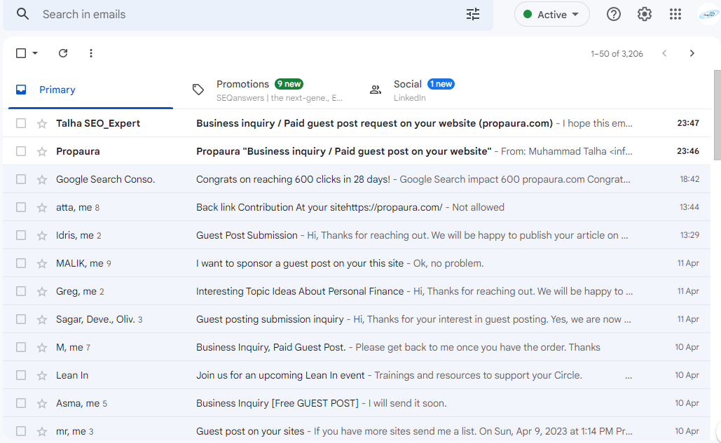The height and width of the screenshot is (443, 721).
Task: Click the Social tab's people icon
Action: click(x=376, y=90)
